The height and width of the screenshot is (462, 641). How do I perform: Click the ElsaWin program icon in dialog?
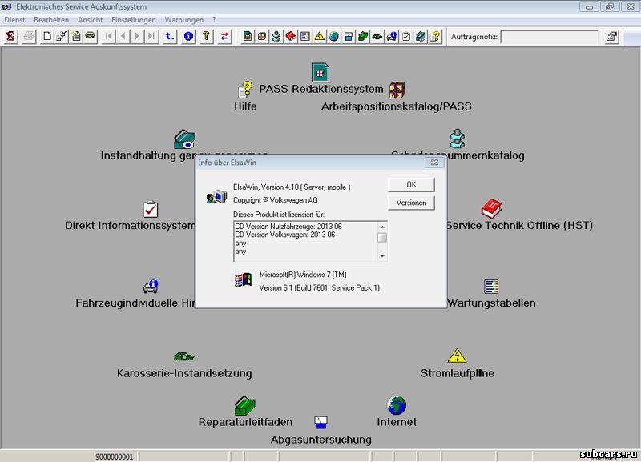coord(216,197)
